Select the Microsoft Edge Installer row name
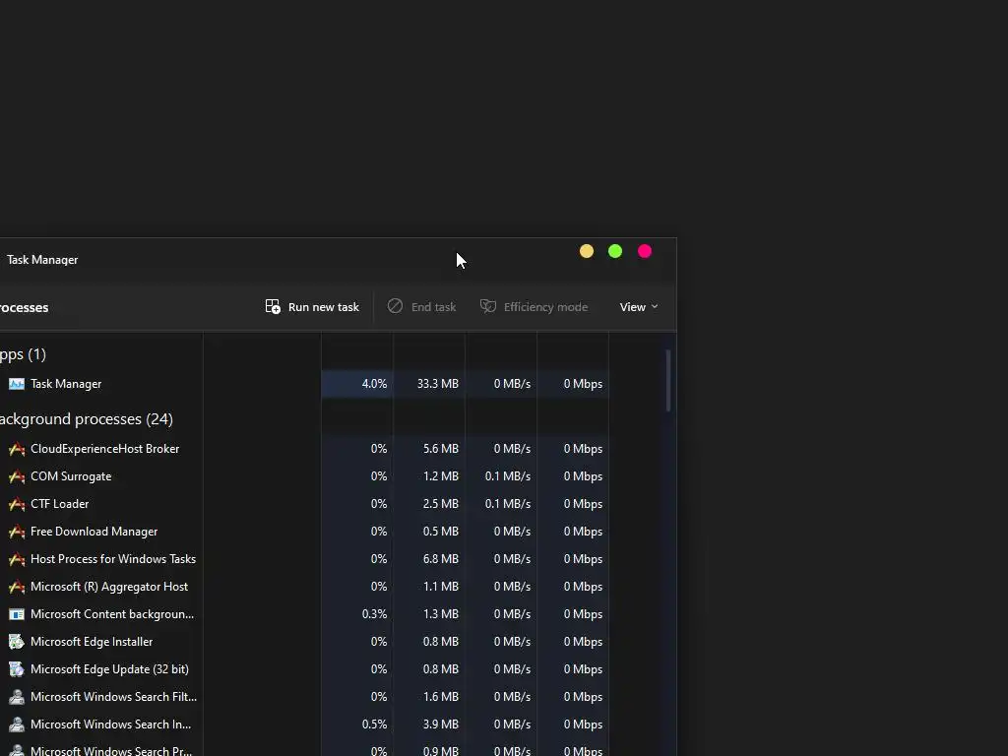Viewport: 1008px width, 756px height. click(92, 642)
